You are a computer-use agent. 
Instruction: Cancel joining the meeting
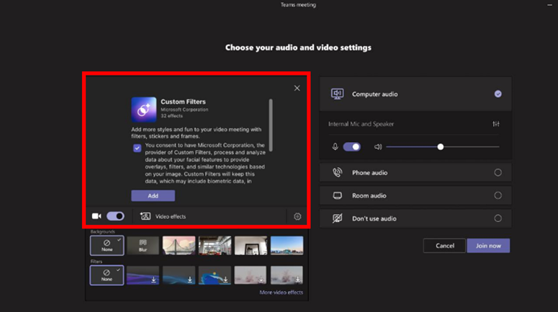point(444,246)
